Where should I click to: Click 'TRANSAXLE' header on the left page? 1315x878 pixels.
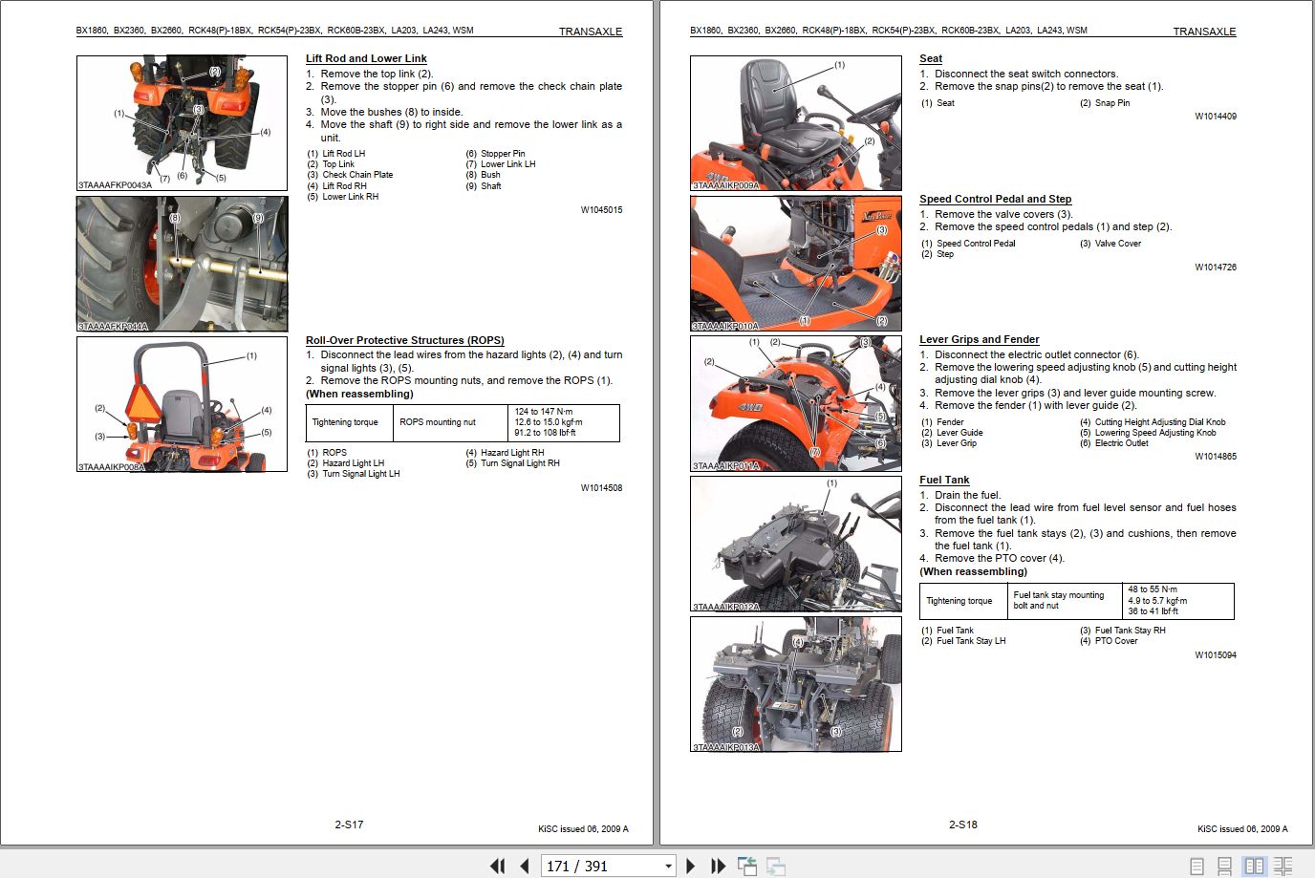tap(591, 32)
